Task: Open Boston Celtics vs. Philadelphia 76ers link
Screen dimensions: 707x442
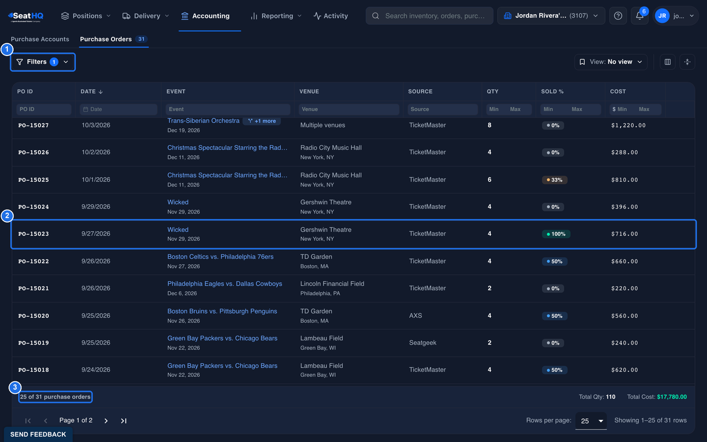Action: point(220,257)
